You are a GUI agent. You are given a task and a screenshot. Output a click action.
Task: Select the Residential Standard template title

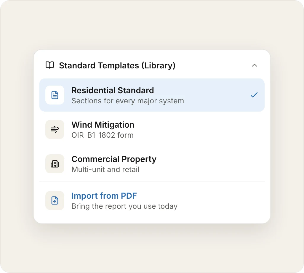coord(113,91)
